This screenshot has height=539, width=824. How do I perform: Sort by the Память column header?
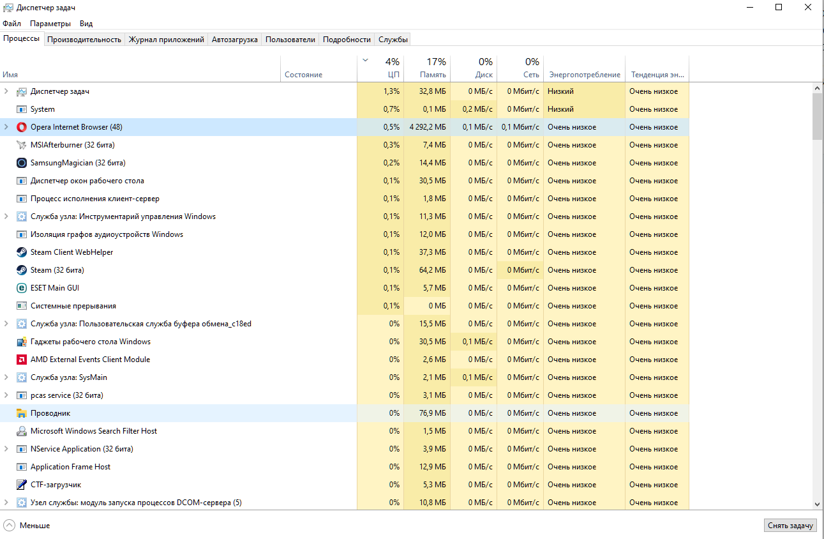[427, 69]
